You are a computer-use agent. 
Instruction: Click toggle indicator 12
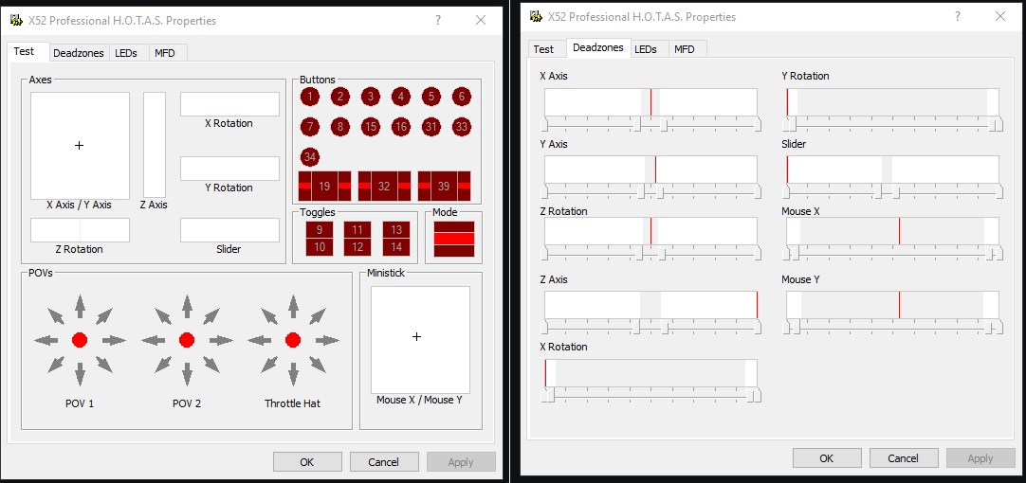(x=357, y=247)
